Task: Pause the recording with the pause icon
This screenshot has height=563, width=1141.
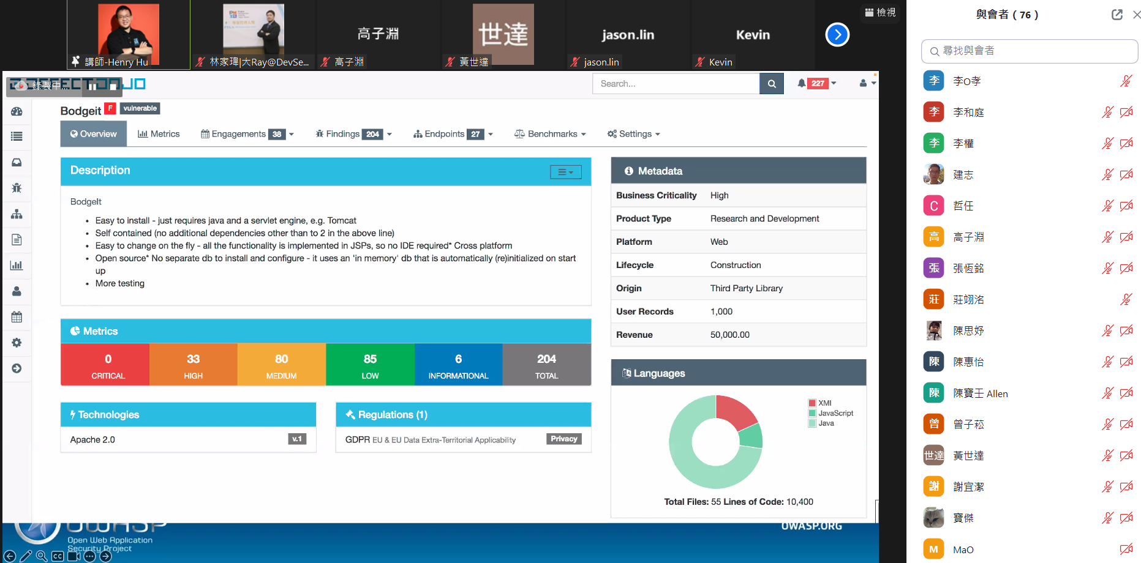Action: click(x=92, y=86)
